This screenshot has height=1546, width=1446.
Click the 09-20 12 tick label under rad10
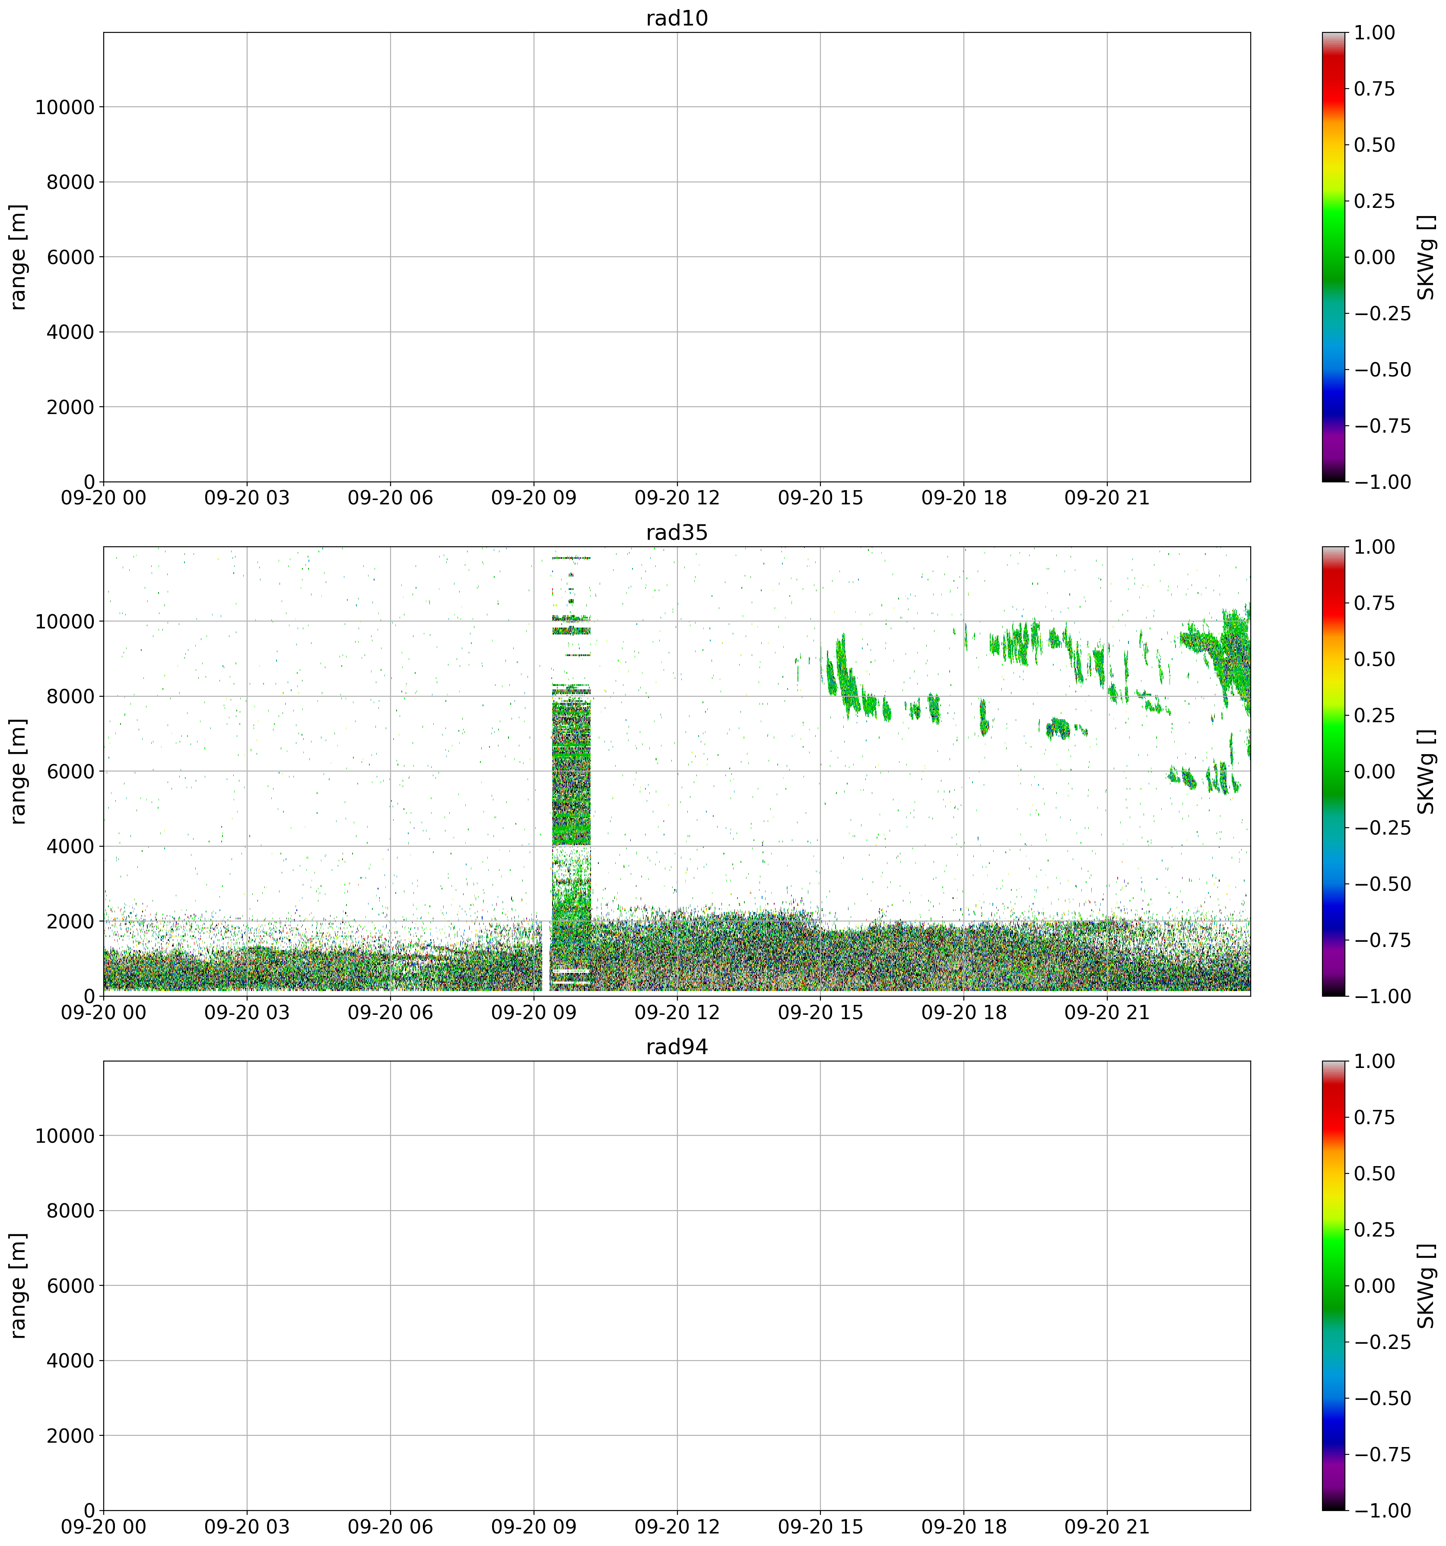[677, 498]
